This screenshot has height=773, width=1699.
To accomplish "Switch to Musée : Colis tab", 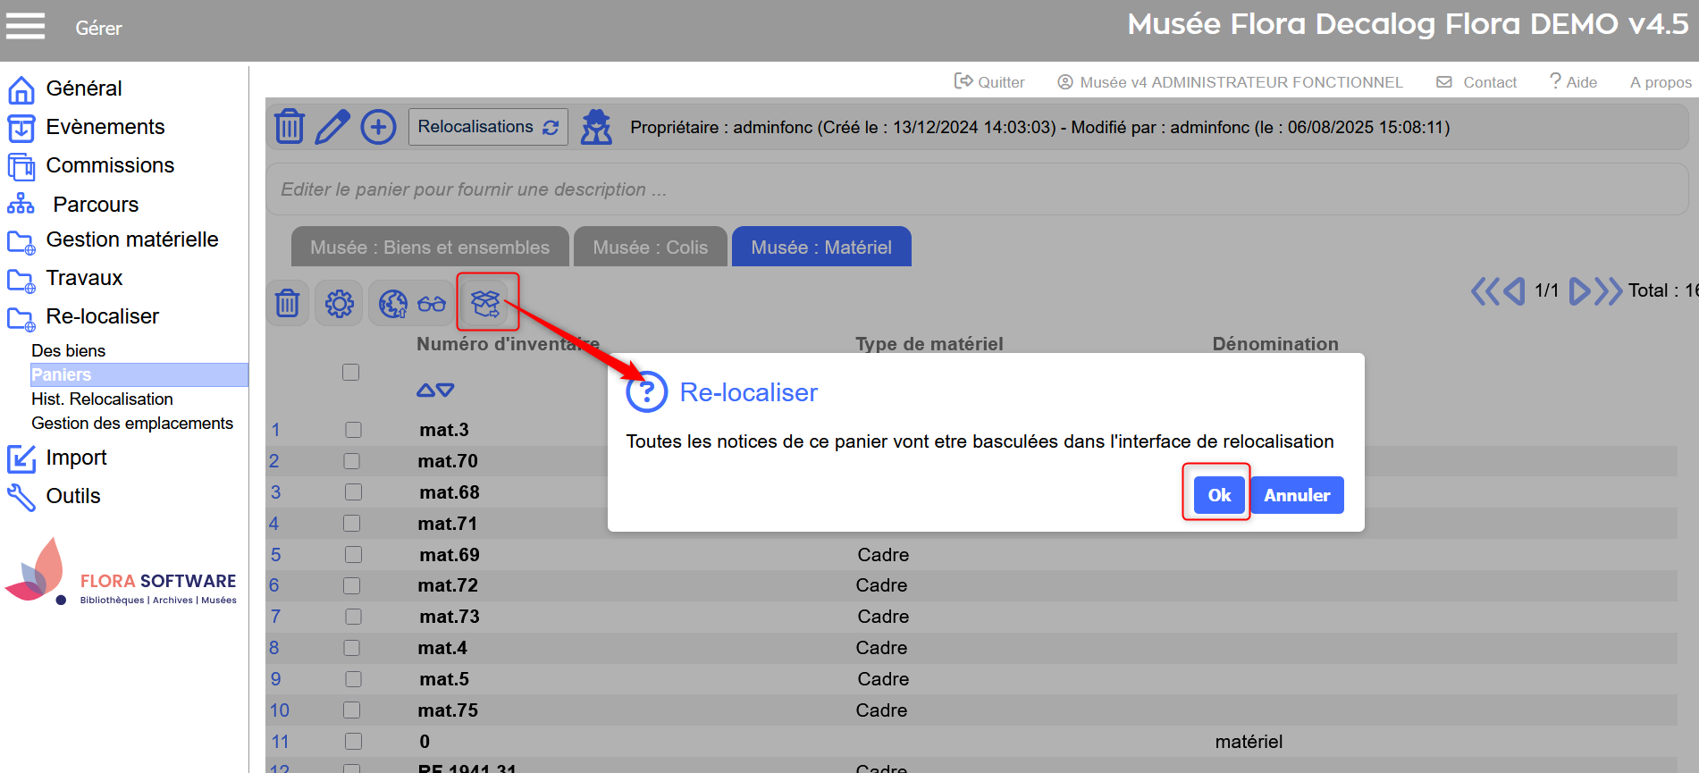I will point(650,248).
